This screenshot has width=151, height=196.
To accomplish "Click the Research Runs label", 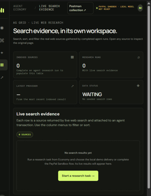I will [x=91, y=57].
